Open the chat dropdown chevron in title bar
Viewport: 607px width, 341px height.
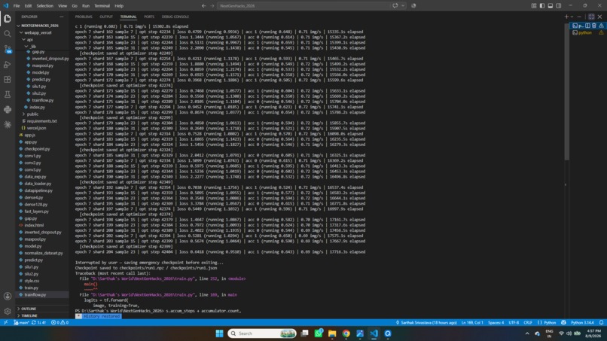[x=403, y=6]
